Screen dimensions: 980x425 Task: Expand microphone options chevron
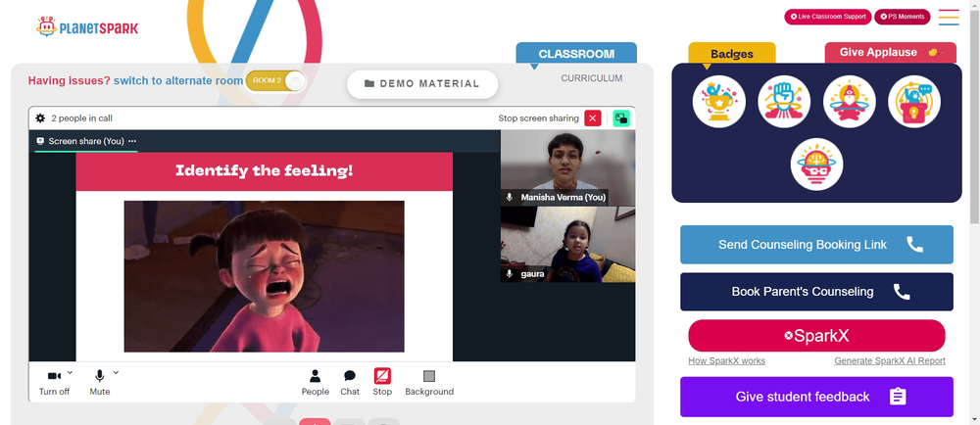point(116,372)
